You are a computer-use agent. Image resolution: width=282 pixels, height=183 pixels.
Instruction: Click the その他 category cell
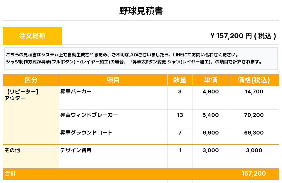[x=12, y=150]
